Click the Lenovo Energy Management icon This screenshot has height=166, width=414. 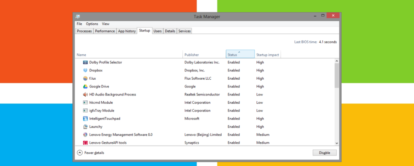[x=85, y=135]
